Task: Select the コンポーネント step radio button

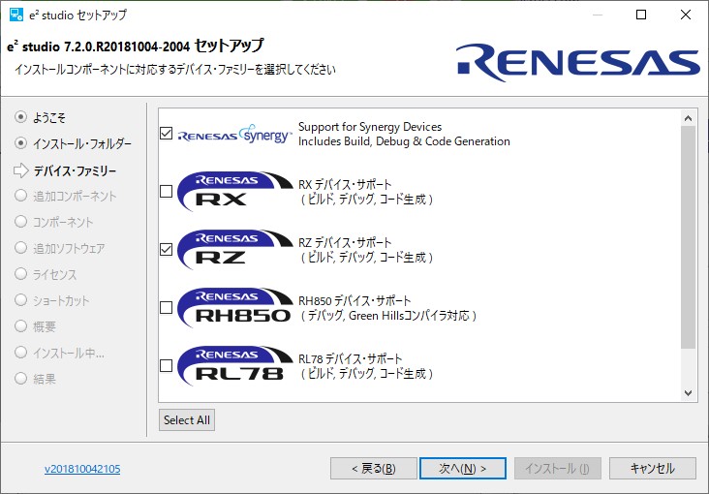Action: (20, 222)
